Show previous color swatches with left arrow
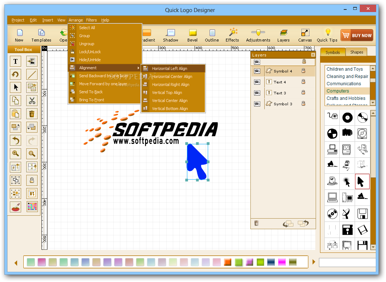This screenshot has height=282, width=386. click(x=16, y=263)
